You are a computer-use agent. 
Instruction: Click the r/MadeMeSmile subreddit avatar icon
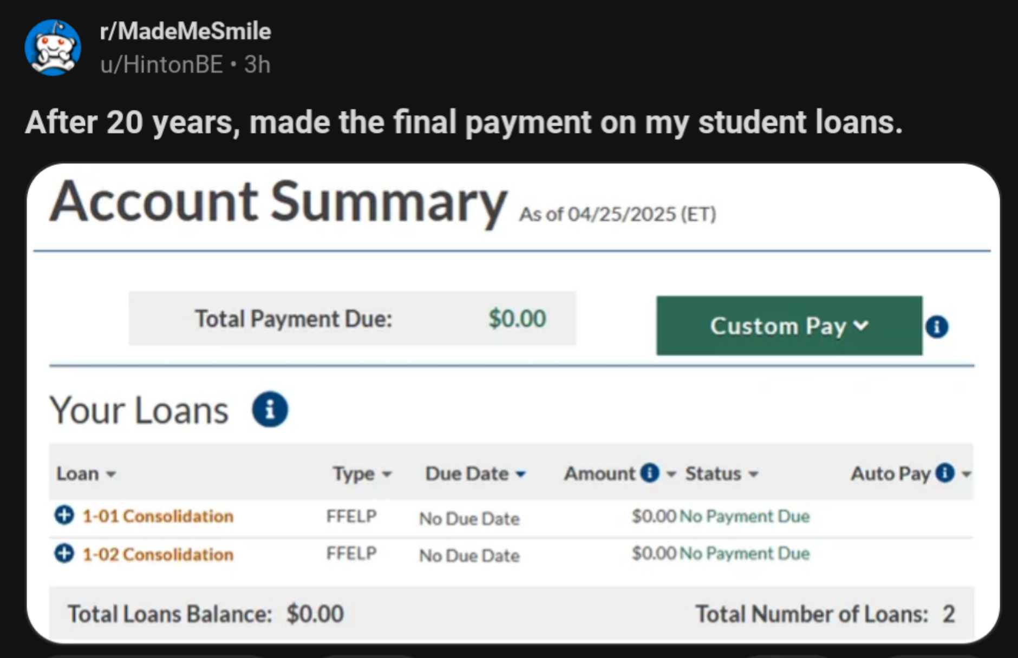point(53,48)
